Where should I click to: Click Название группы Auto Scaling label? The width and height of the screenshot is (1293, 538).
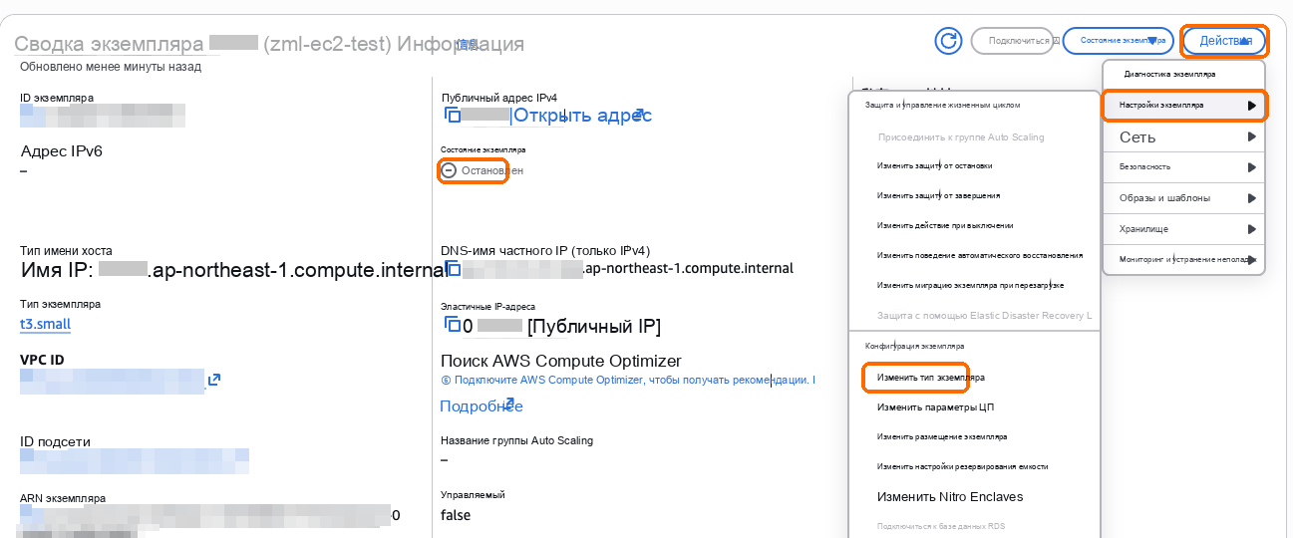[x=516, y=440]
